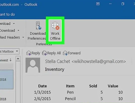This screenshot has height=103, width=135.
Task: Click the Reply envelope icon
Action: (x=29, y=53)
